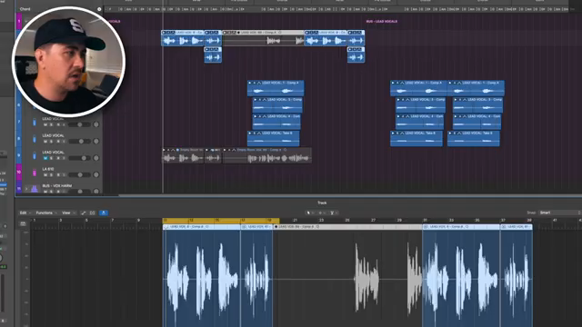Click the Chord global track label
This screenshot has width=582, height=327.
pyautogui.click(x=25, y=9)
